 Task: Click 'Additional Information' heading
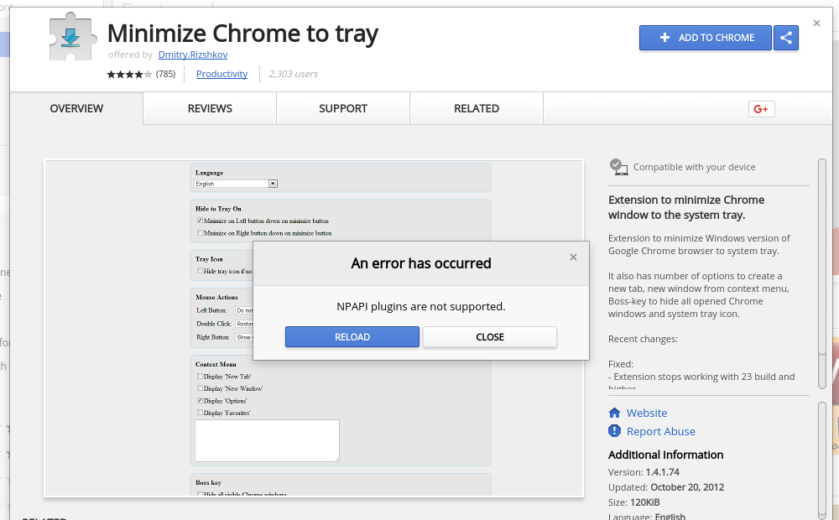665,455
